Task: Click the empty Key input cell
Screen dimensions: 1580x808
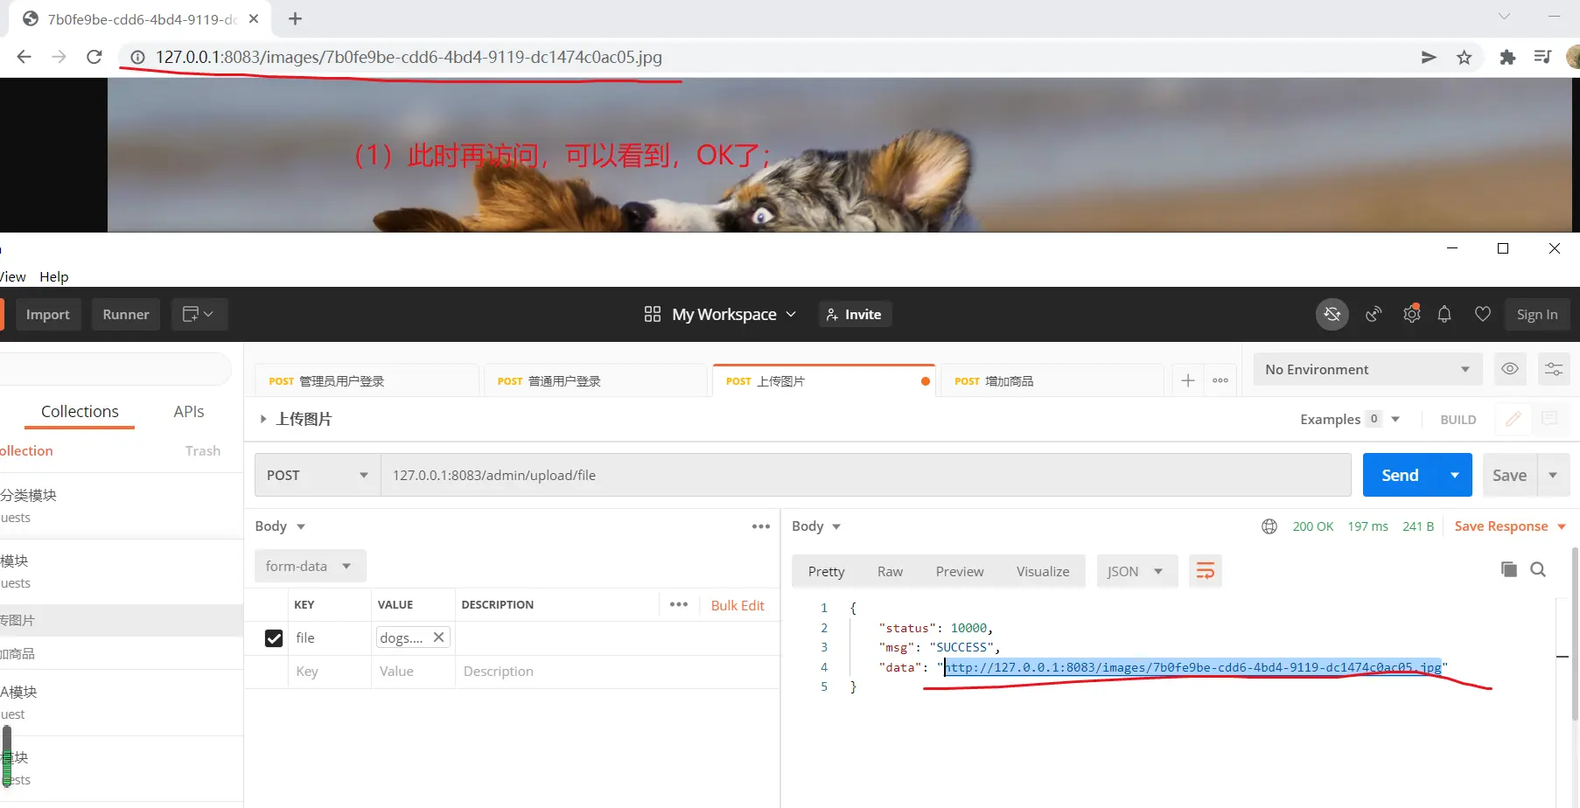Action: click(x=329, y=672)
